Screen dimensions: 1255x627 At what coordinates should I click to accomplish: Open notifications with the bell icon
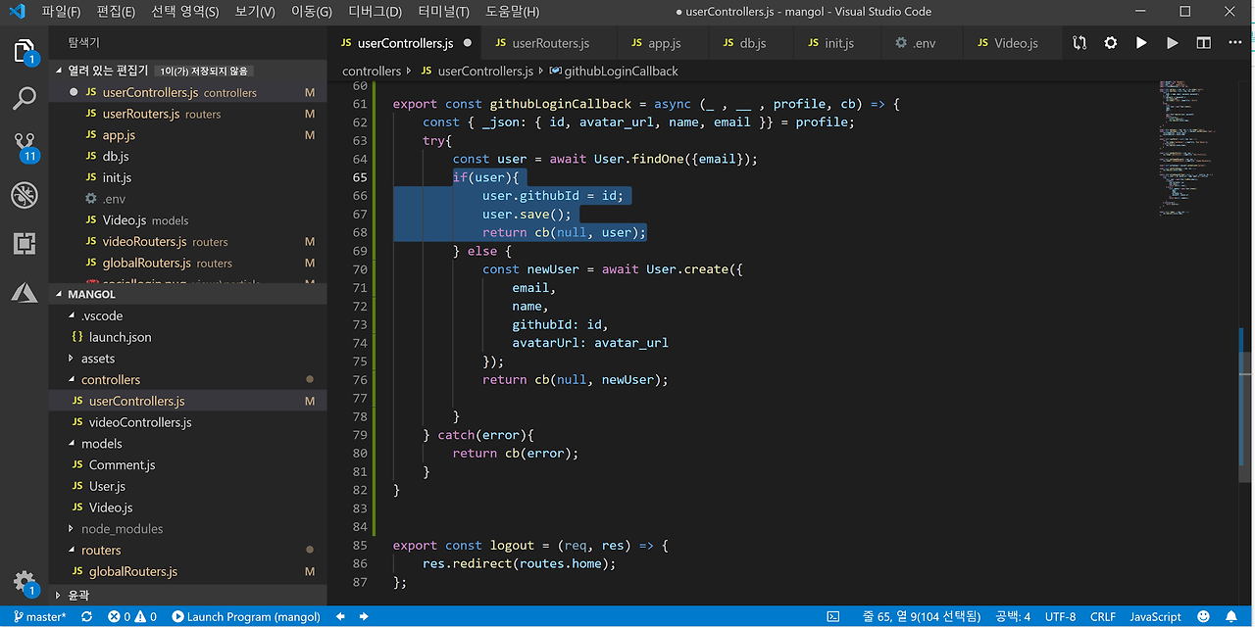1231,617
